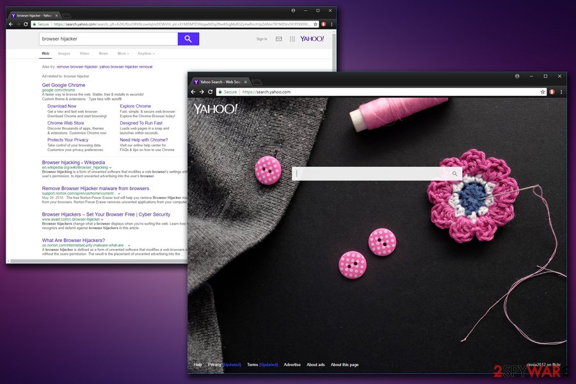Open Chrome menu in the front window

coord(561,92)
